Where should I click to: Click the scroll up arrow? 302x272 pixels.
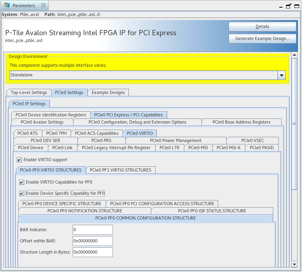(294, 55)
